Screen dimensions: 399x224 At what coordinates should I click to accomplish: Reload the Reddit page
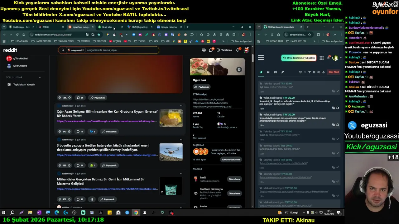coord(17,35)
